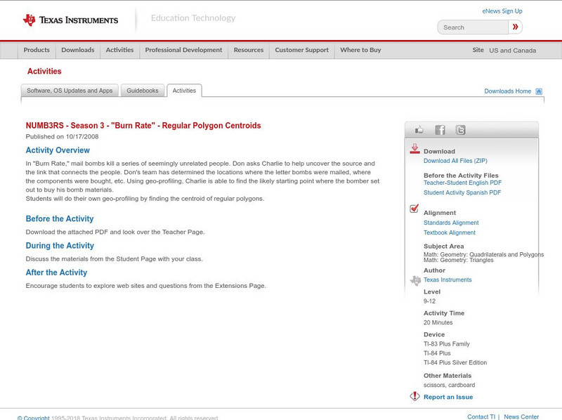This screenshot has width=562, height=420.
Task: Click the gray TI author icon
Action: [415, 281]
